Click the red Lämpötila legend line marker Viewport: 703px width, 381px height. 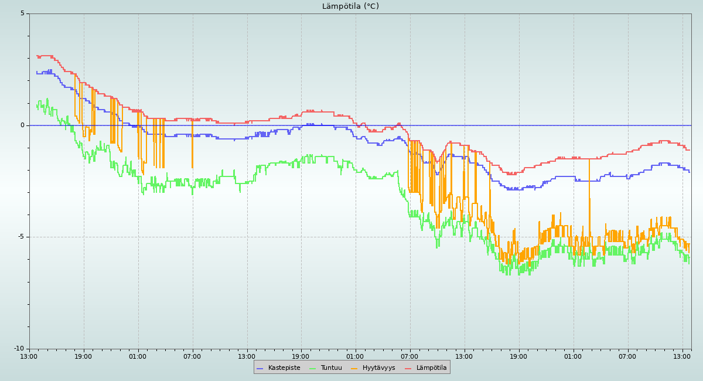tap(408, 368)
